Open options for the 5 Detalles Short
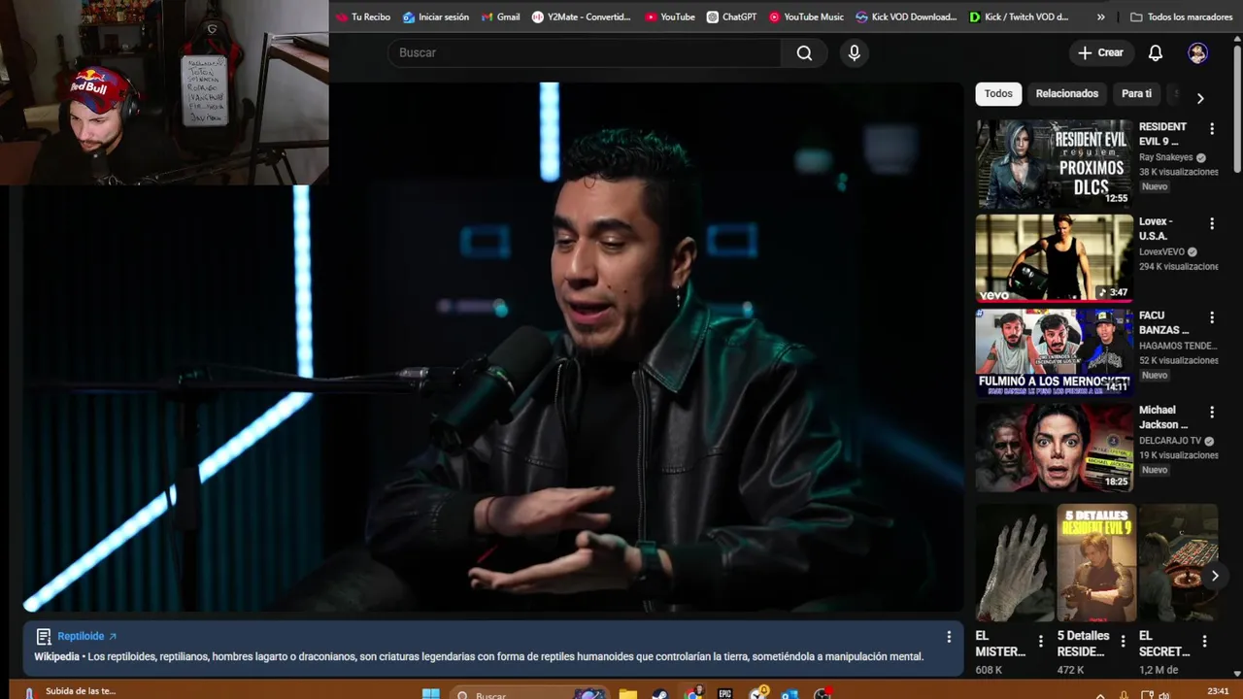Image resolution: width=1243 pixels, height=699 pixels. coord(1123,642)
